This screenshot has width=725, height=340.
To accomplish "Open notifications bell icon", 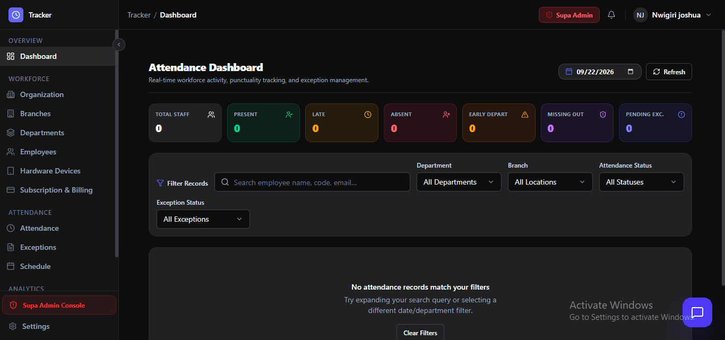I will coord(611,15).
